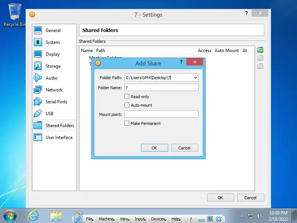This screenshot has width=297, height=223.
Task: Click the remove shared folder icon
Action: [x=260, y=67]
